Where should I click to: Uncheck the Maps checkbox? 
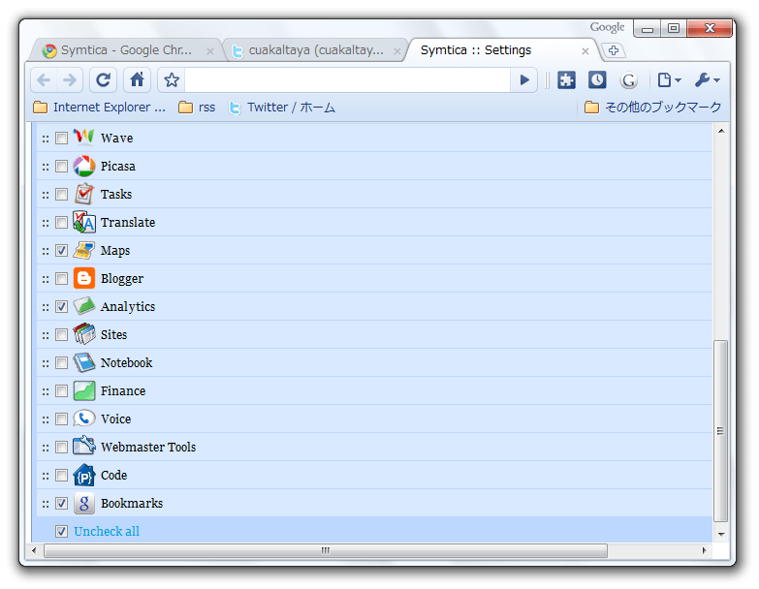(x=61, y=251)
